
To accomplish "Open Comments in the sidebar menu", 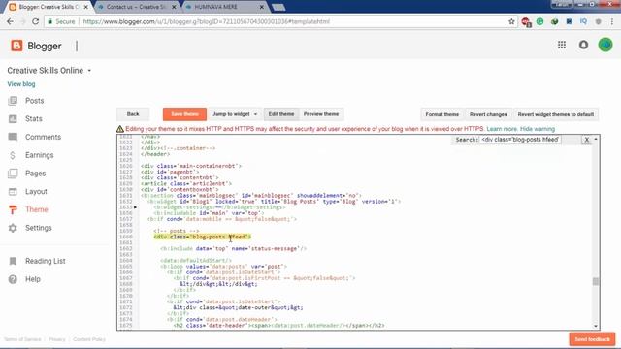I will click(43, 137).
